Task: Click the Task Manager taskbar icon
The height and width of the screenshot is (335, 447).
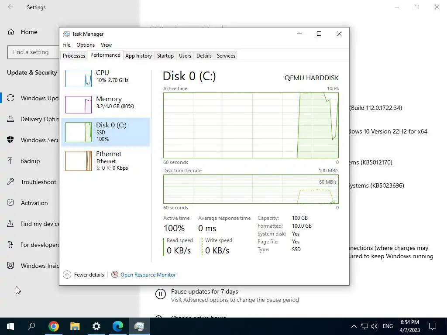Action: tap(139, 326)
